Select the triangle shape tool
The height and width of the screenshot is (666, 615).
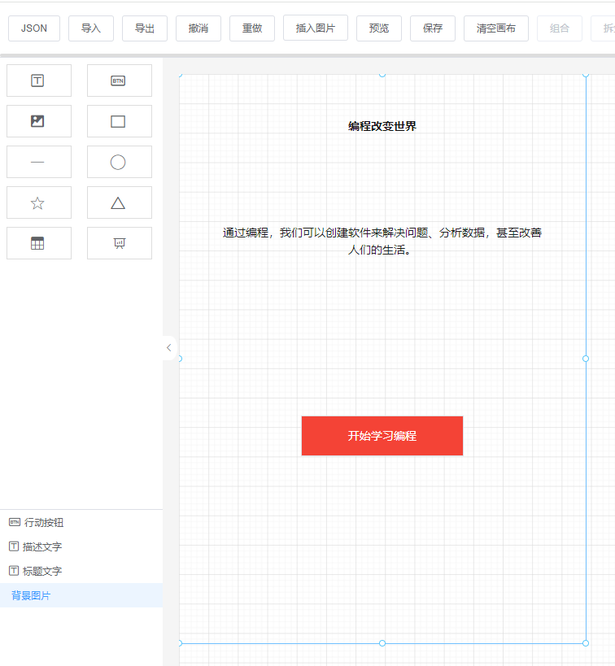[120, 202]
